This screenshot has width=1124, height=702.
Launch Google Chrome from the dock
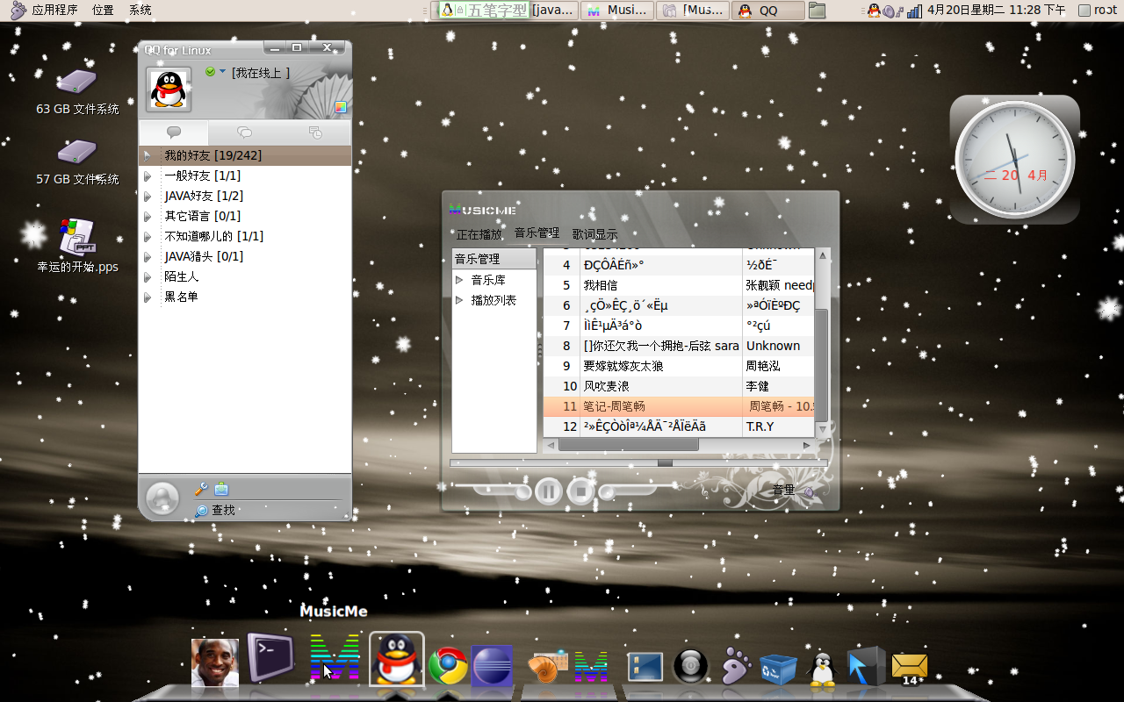448,667
